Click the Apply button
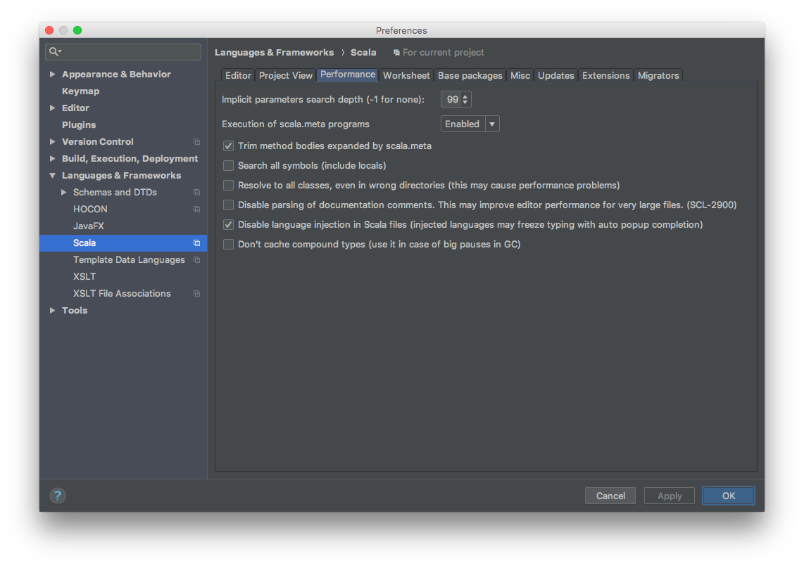 pos(669,496)
